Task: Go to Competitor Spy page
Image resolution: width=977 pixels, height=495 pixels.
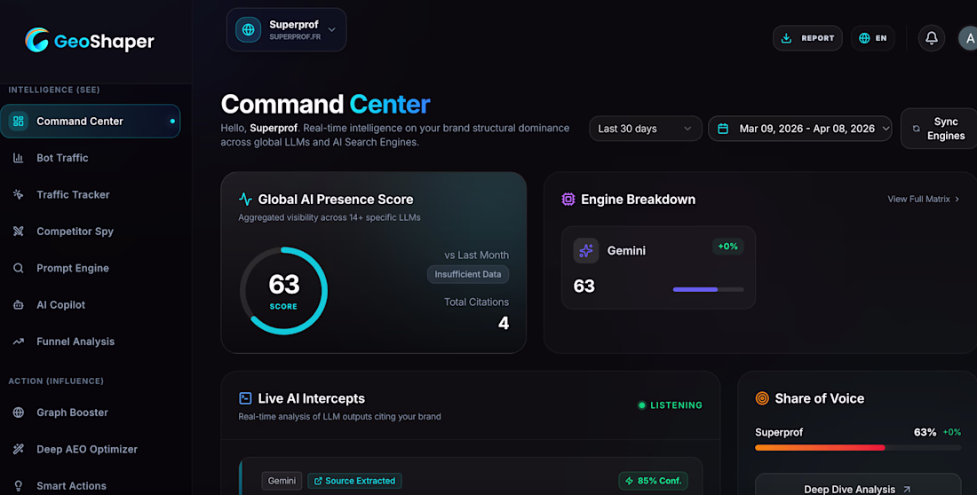Action: click(75, 232)
